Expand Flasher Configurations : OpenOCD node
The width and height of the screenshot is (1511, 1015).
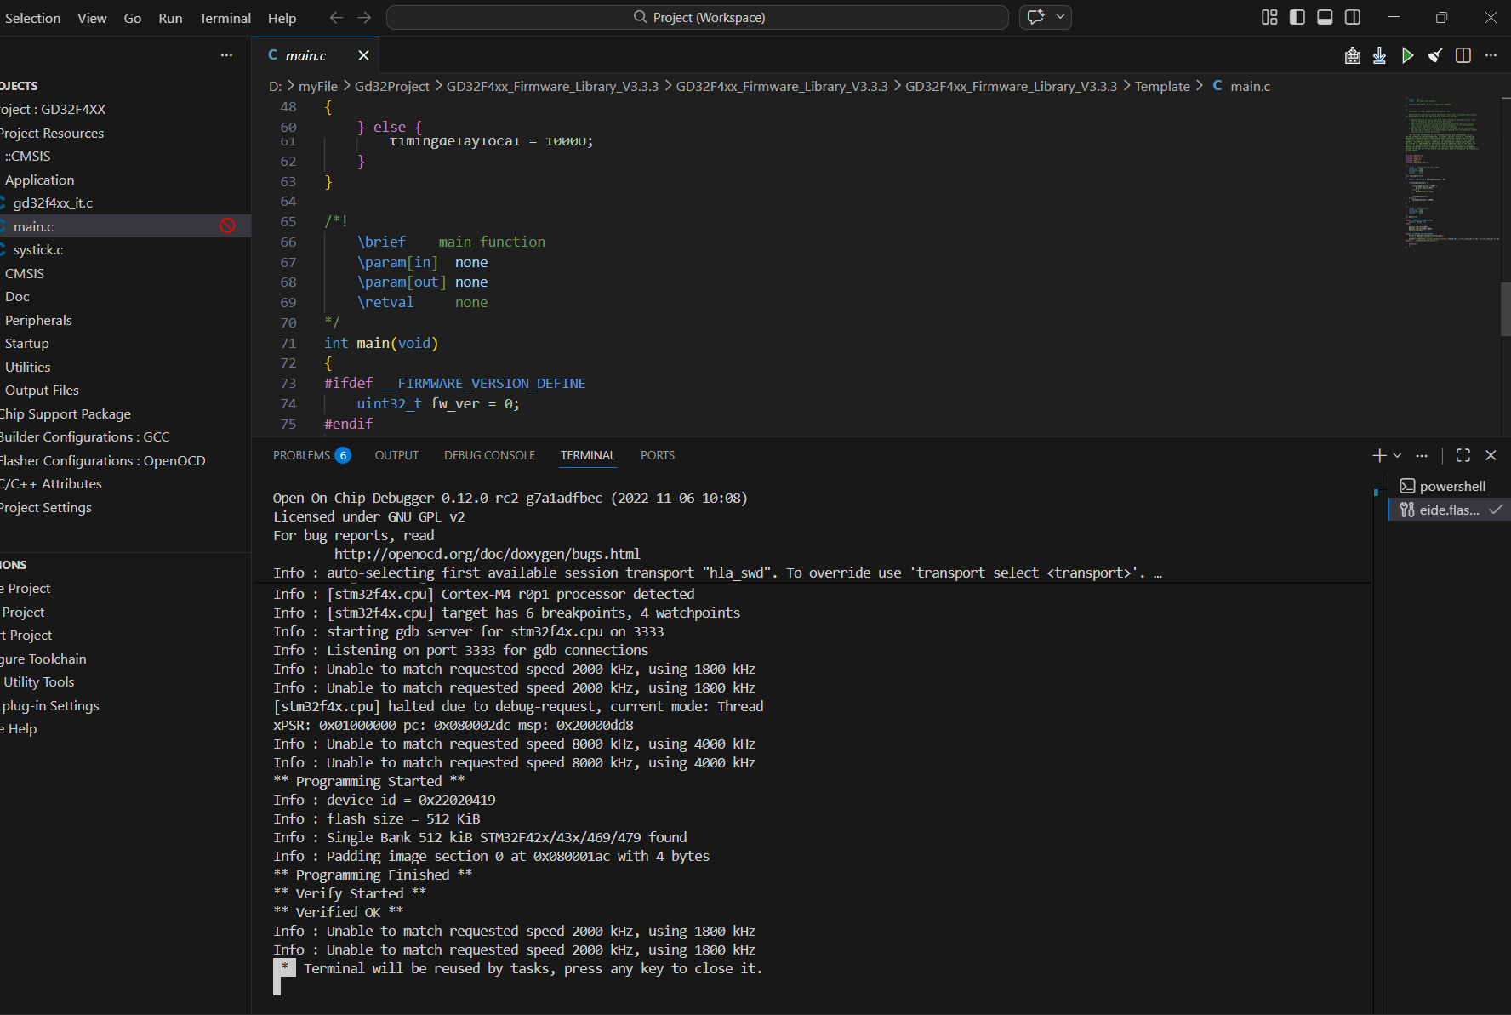coord(103,460)
